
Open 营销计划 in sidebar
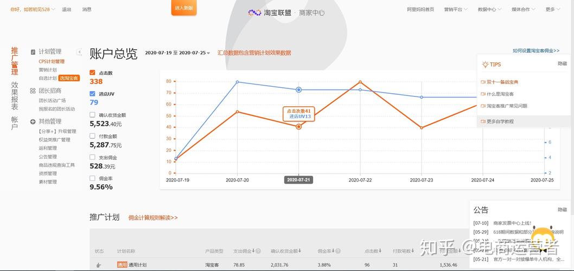[x=48, y=70]
